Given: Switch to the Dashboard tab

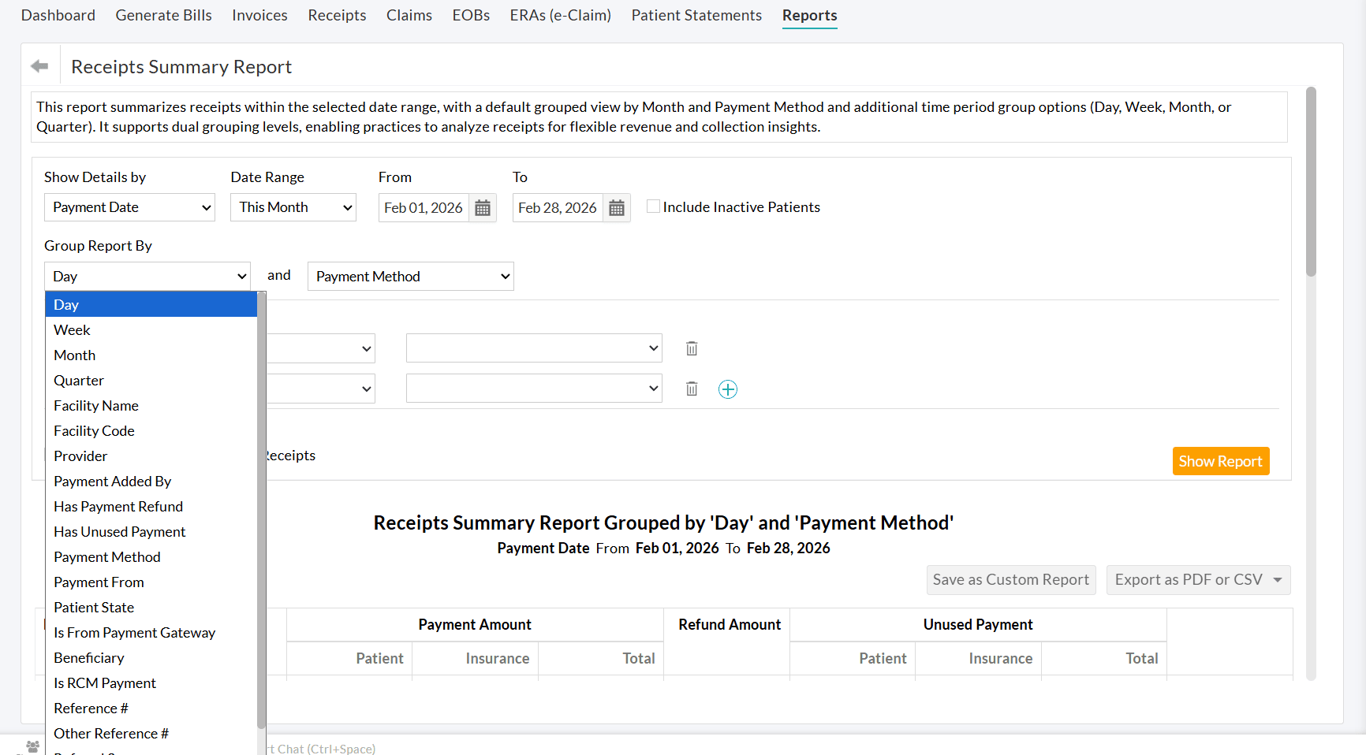Looking at the screenshot, I should pyautogui.click(x=58, y=15).
